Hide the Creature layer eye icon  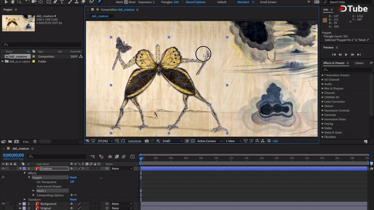coord(4,169)
